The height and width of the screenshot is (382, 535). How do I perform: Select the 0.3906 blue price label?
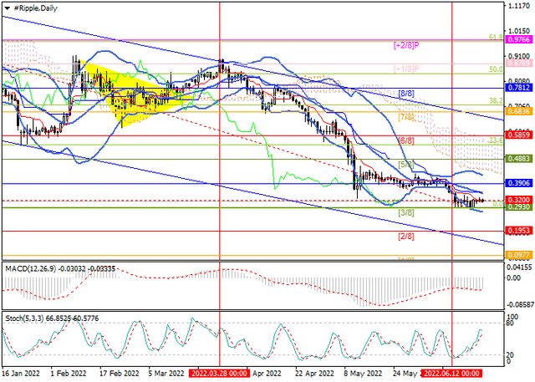(519, 183)
